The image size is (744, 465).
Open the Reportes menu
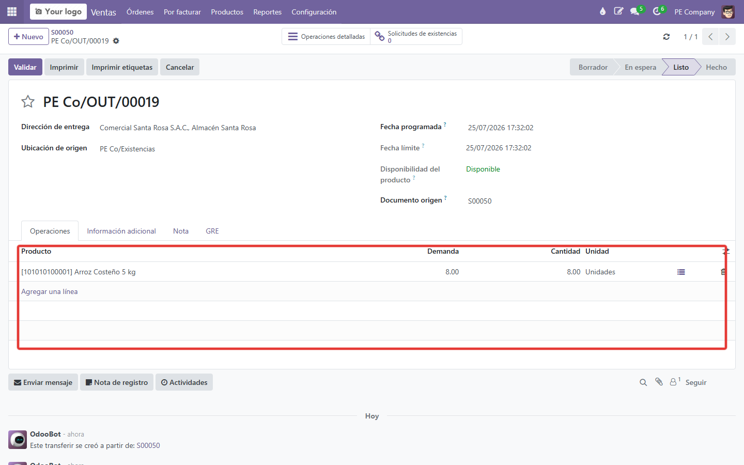[267, 12]
